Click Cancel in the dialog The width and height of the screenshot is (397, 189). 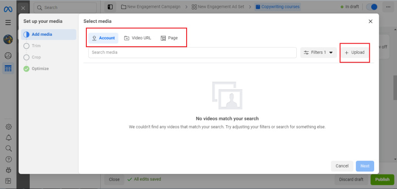coord(342,166)
